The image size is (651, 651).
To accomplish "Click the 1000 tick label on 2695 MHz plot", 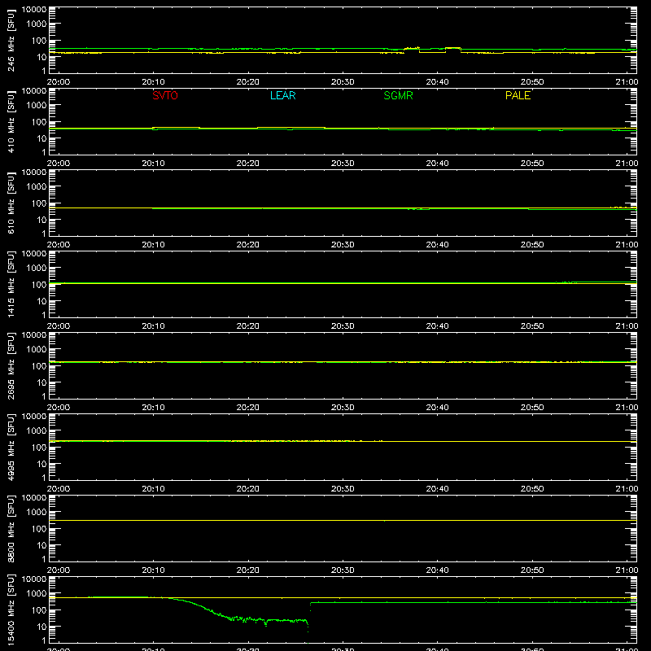I will pos(37,350).
